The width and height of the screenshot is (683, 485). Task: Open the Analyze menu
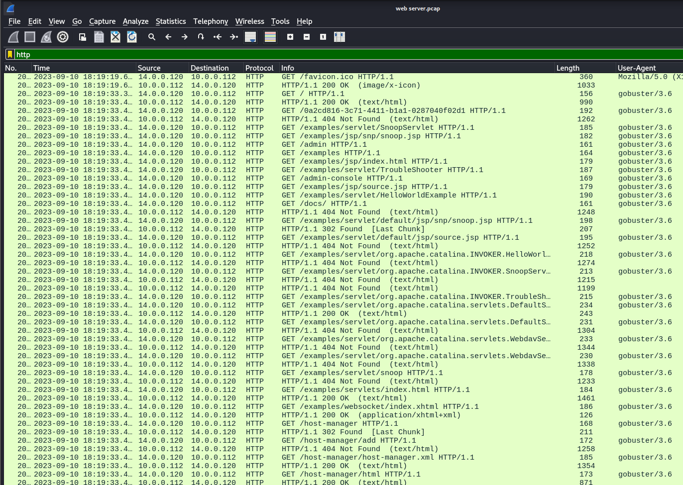click(135, 21)
